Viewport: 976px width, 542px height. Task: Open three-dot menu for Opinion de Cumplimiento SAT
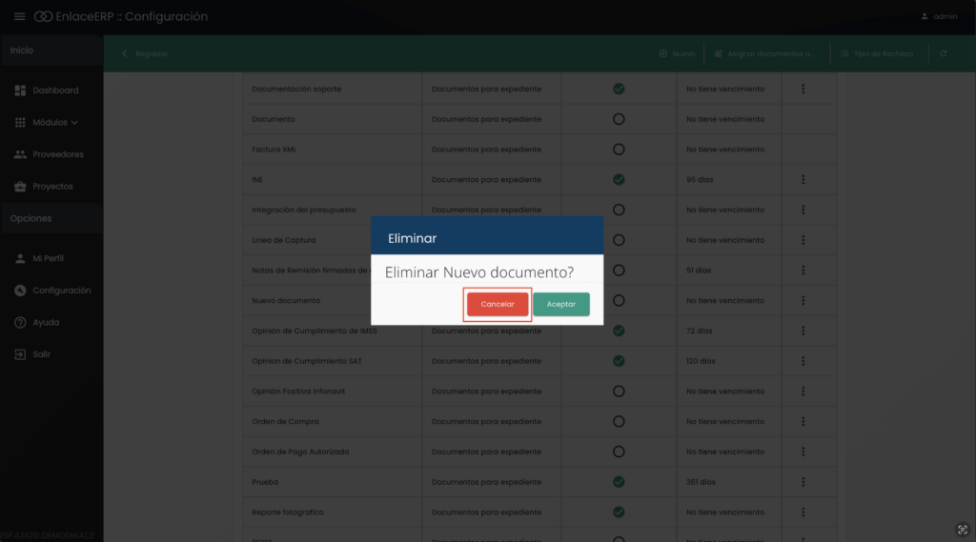click(803, 361)
